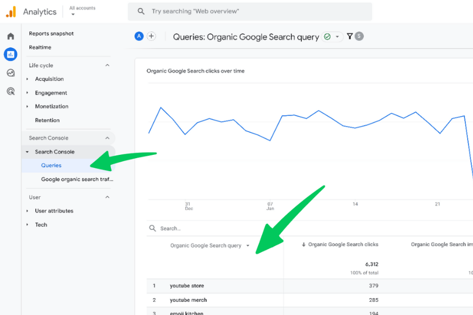Click the '31 Dec' chart axis label
The image size is (473, 315).
click(x=189, y=206)
